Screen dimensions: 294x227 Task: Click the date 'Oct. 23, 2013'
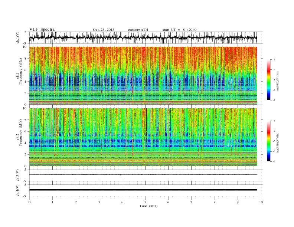(104, 30)
